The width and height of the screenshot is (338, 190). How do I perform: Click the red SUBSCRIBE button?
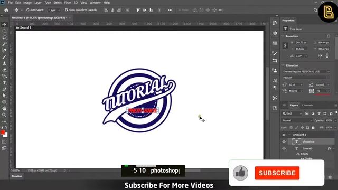(x=277, y=173)
